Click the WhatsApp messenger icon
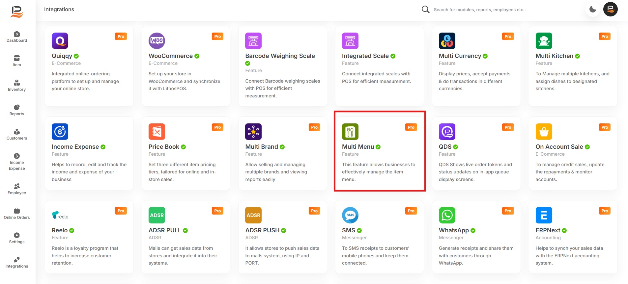Screen dimensions: 628x284 pos(447,215)
